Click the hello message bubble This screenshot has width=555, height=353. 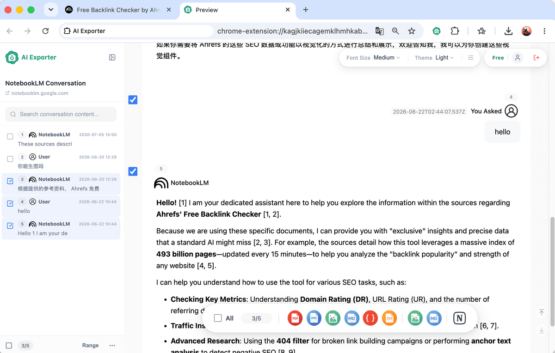[x=502, y=132]
